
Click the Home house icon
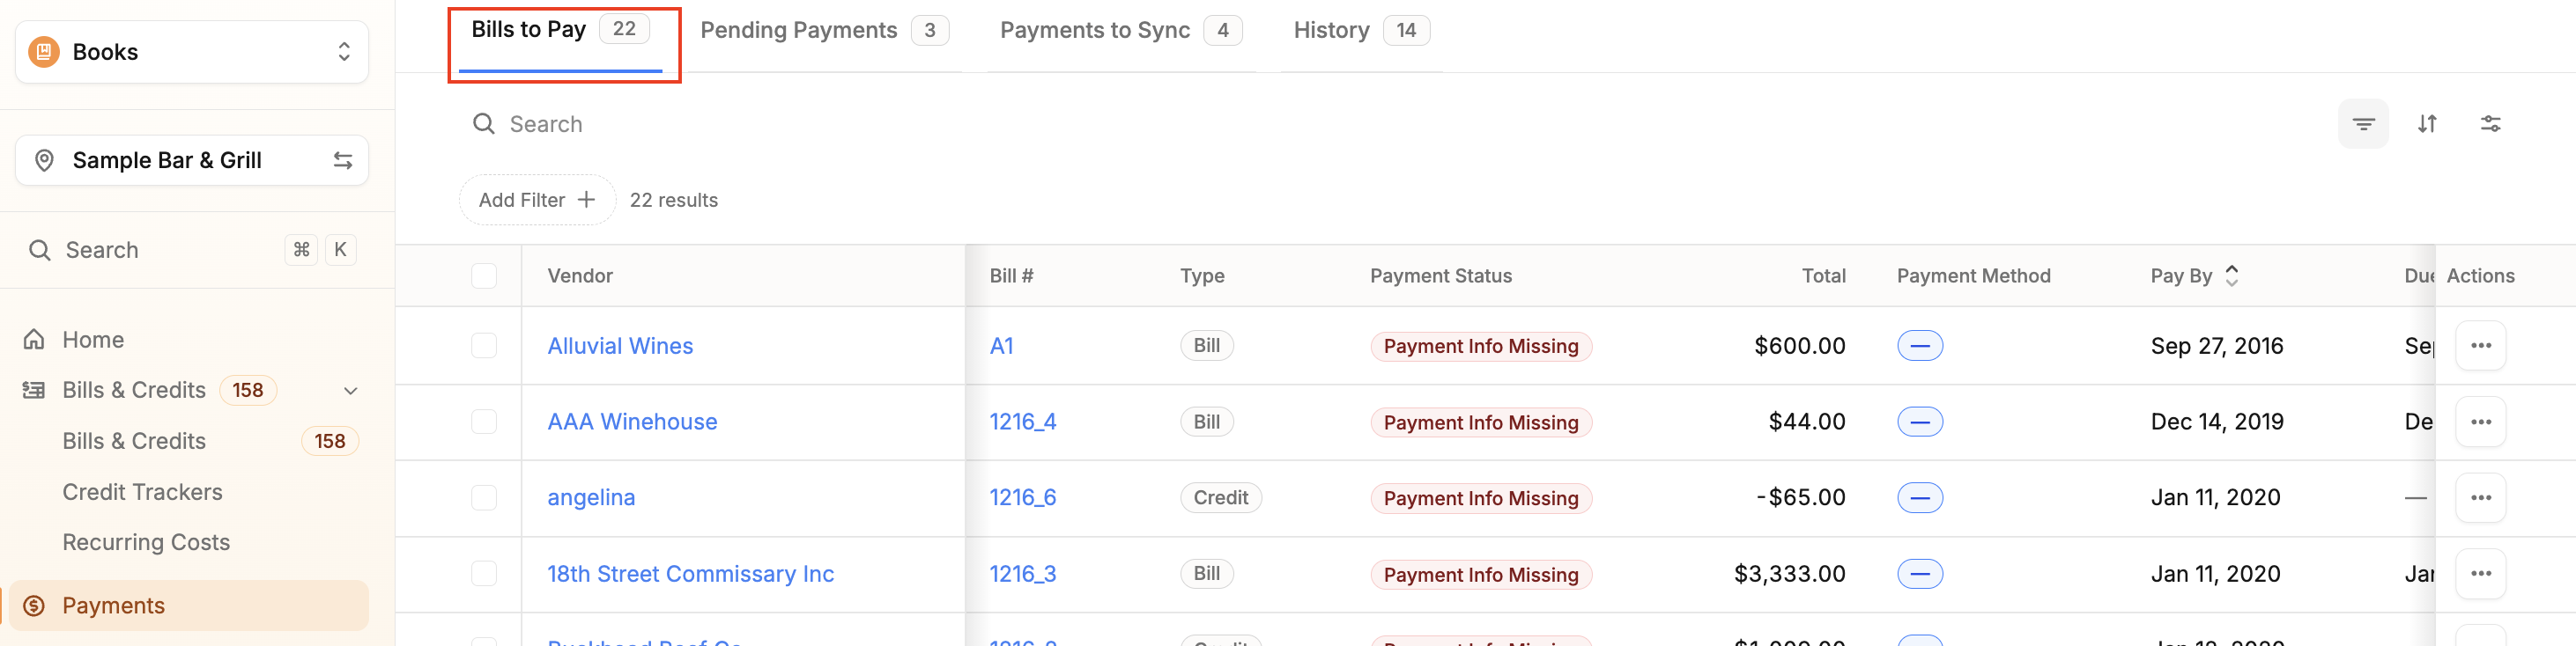[x=34, y=340]
